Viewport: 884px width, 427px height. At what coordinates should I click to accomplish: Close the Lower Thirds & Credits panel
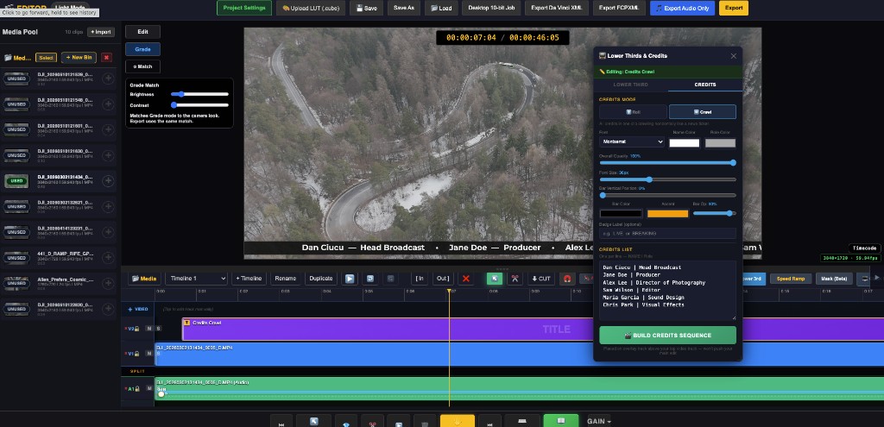click(x=734, y=56)
